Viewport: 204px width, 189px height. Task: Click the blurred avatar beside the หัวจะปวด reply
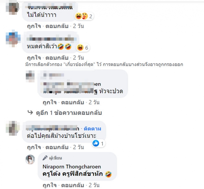30,77
